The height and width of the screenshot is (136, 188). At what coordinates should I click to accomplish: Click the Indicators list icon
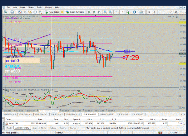[128, 12]
